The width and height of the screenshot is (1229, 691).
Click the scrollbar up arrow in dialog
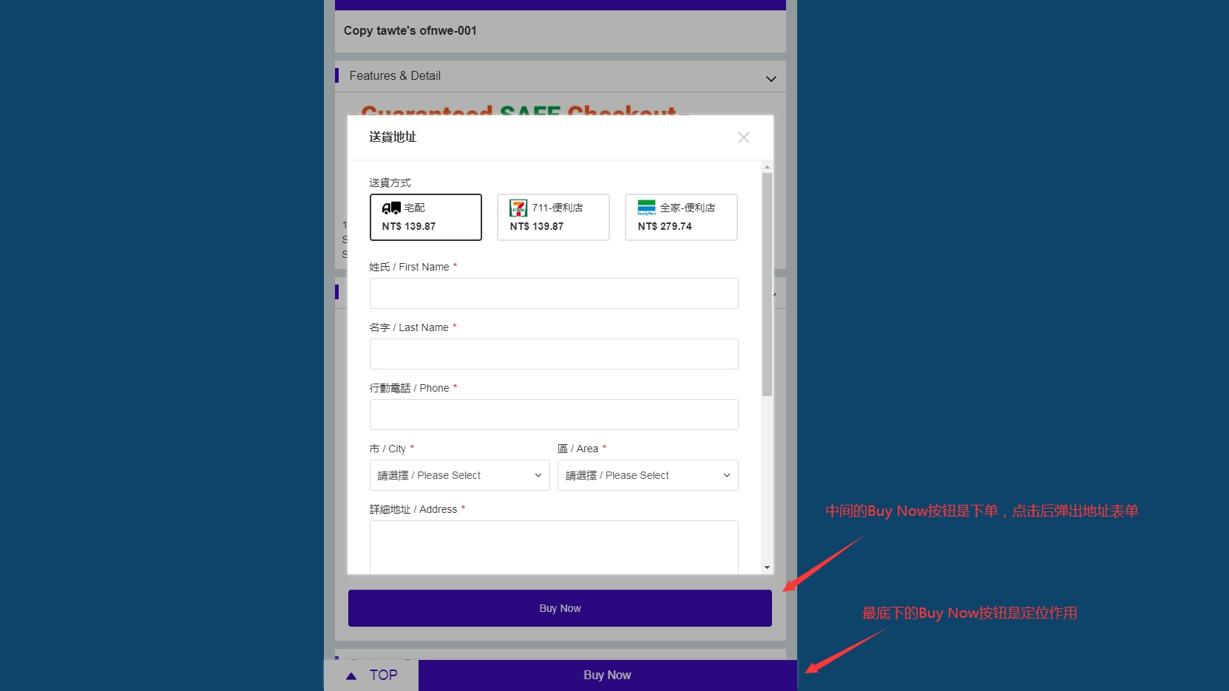(x=767, y=167)
